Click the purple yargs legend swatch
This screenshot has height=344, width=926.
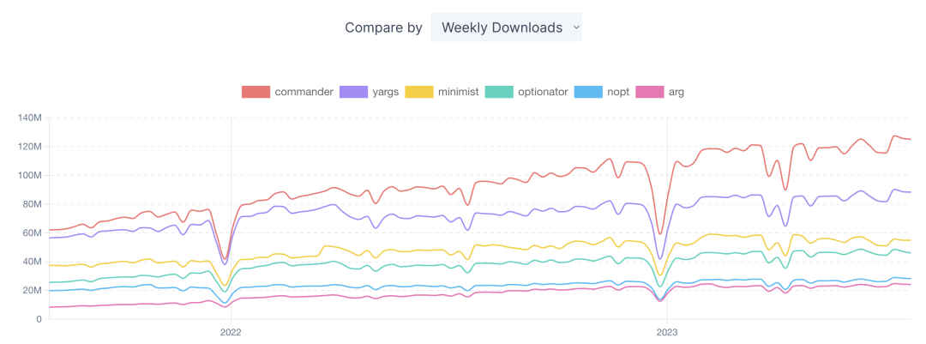pos(354,92)
